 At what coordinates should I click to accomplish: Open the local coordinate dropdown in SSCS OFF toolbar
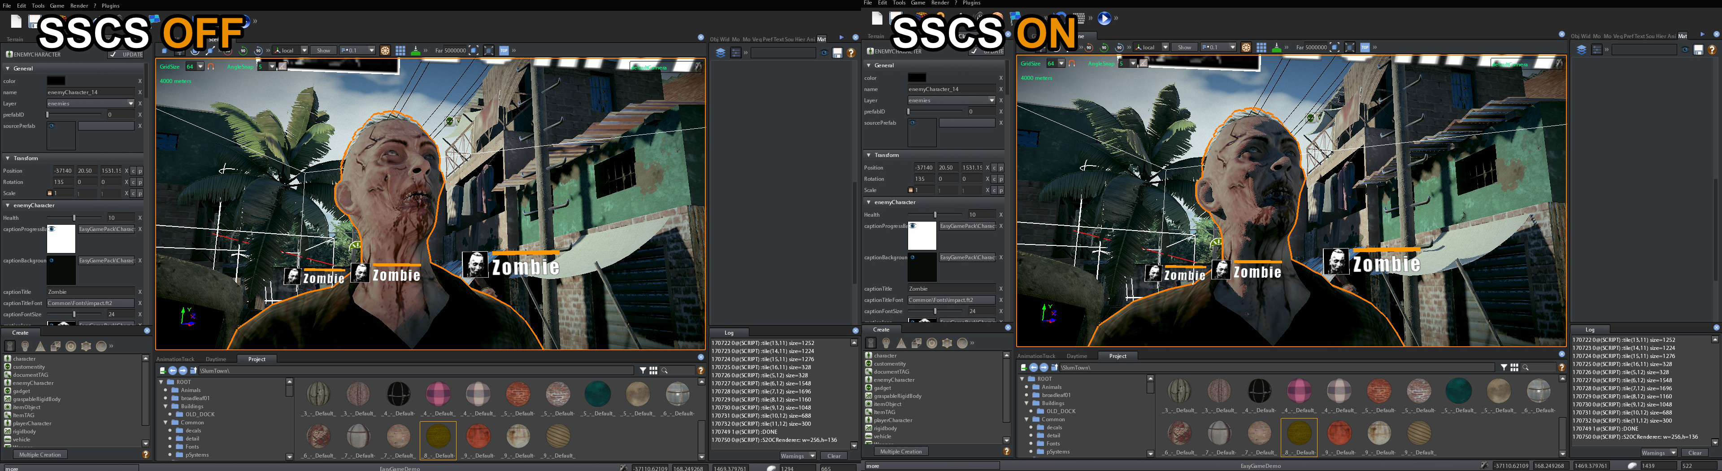[x=304, y=50]
